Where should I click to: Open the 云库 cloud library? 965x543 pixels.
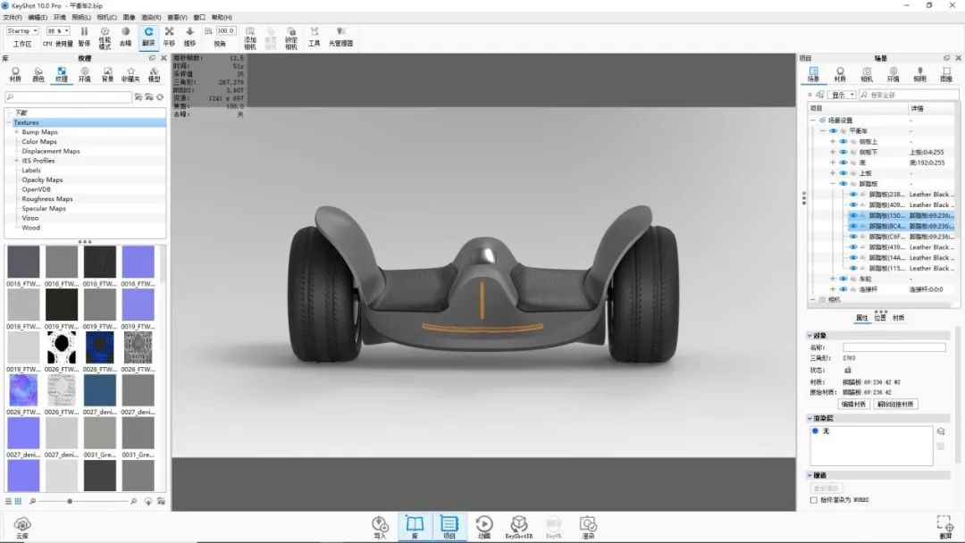tap(22, 525)
